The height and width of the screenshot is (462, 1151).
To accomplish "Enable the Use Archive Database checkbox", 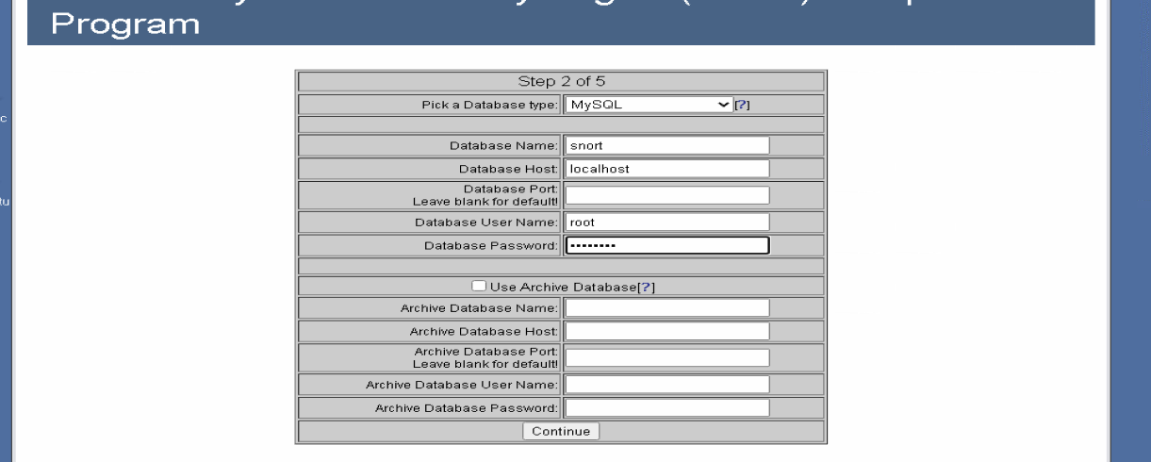I will (x=479, y=286).
